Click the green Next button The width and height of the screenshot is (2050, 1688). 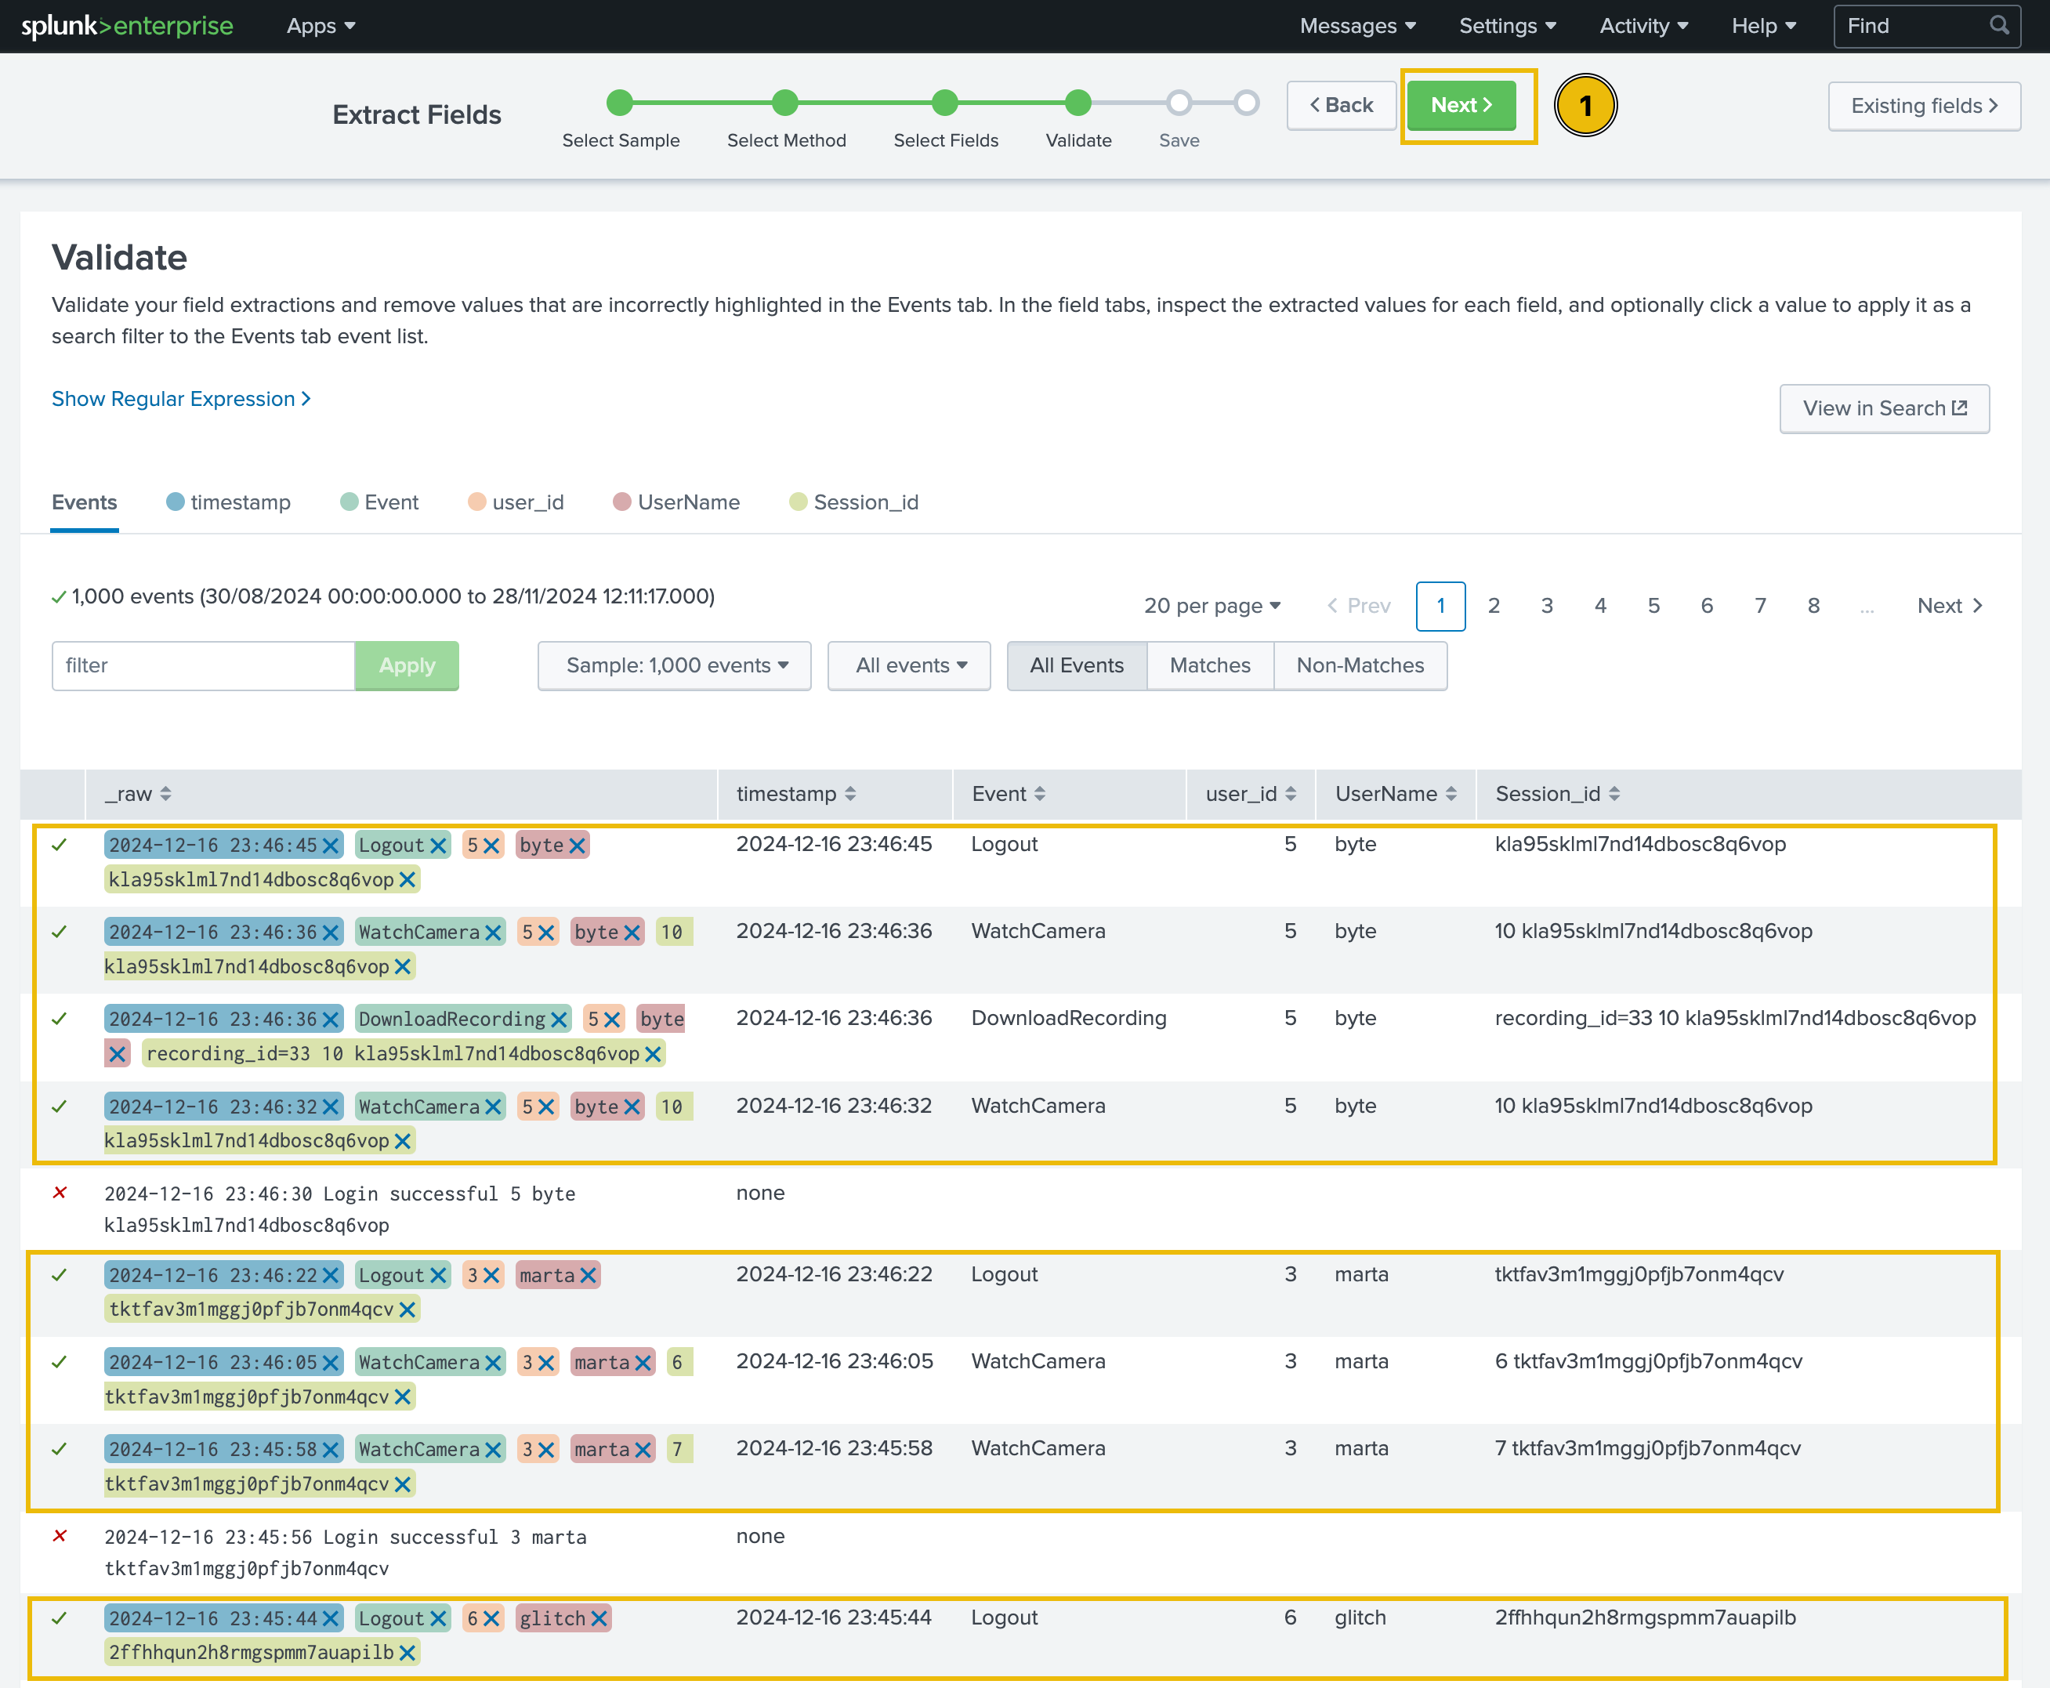point(1461,105)
